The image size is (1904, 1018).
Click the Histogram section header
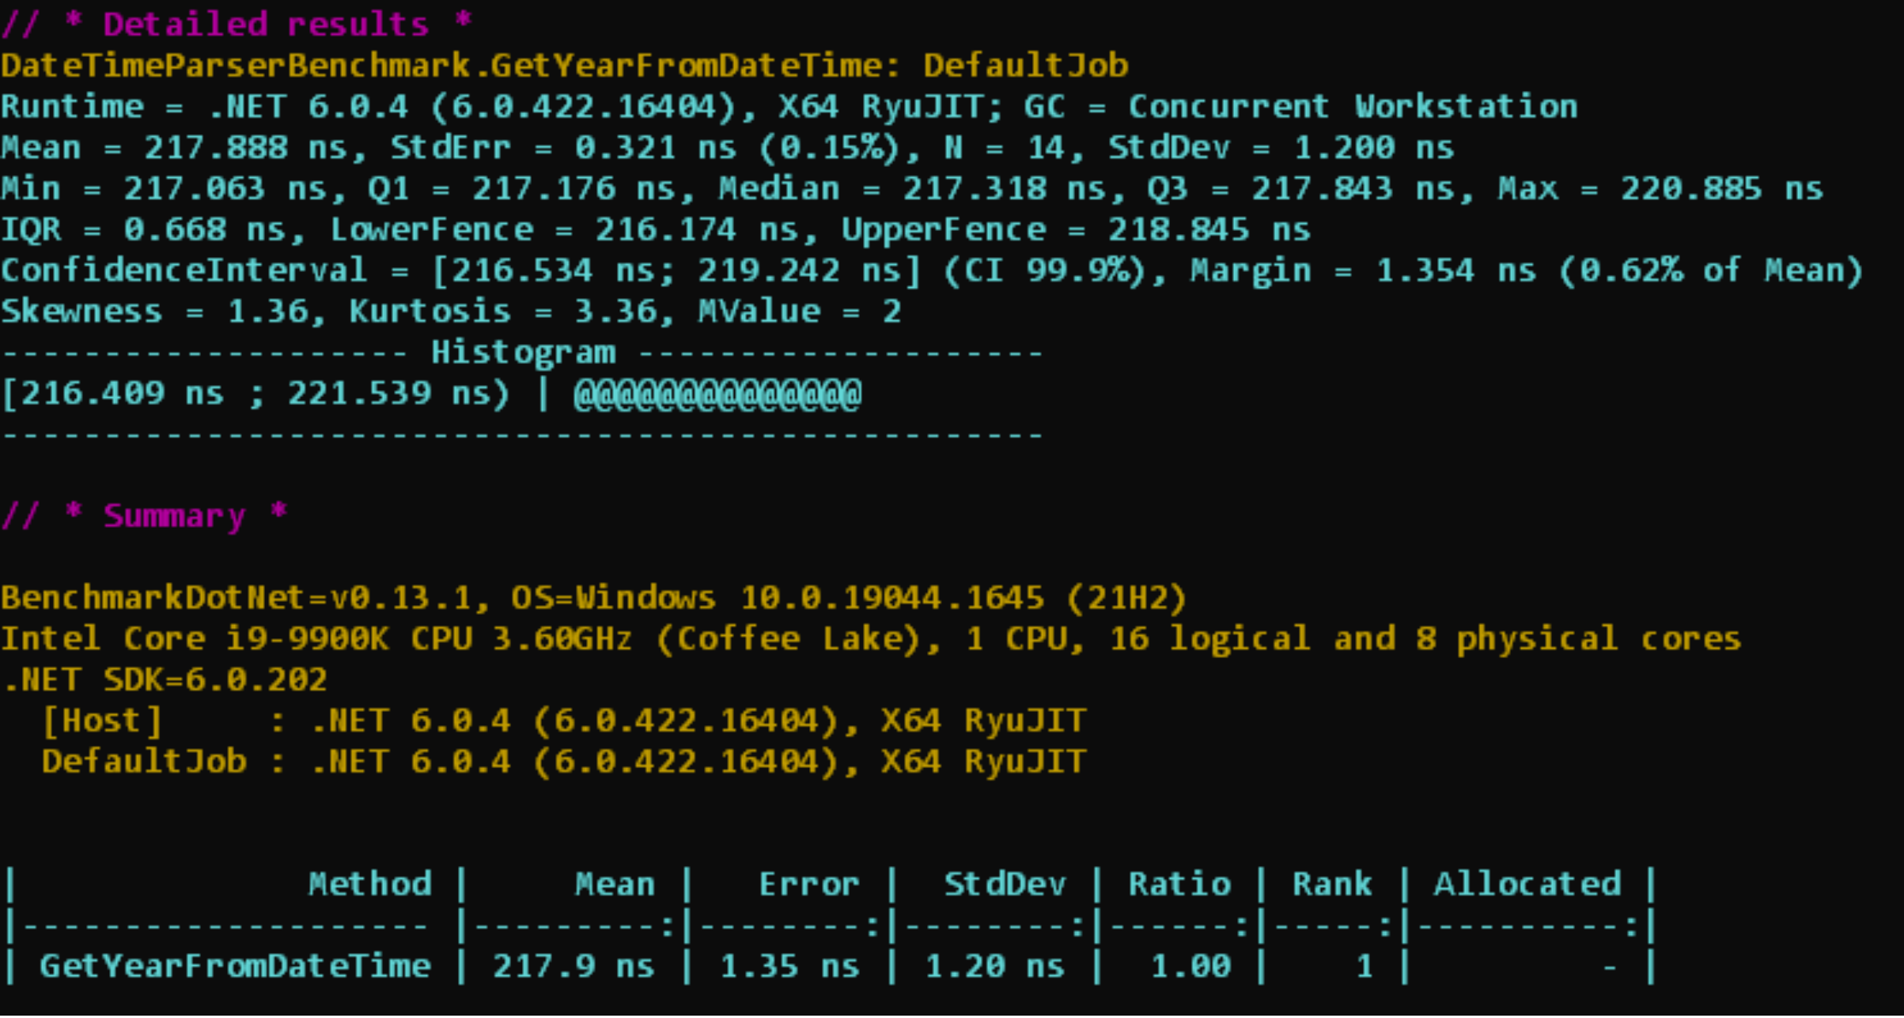pyautogui.click(x=523, y=353)
